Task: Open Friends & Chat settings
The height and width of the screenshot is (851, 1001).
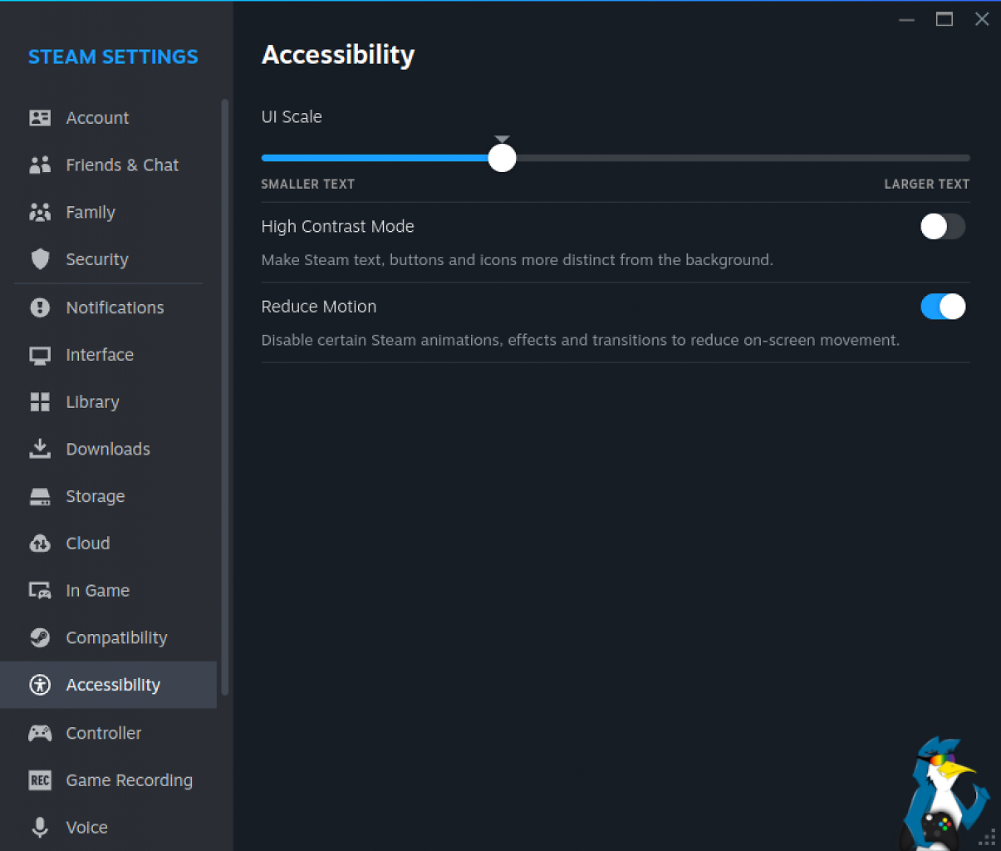Action: tap(108, 165)
